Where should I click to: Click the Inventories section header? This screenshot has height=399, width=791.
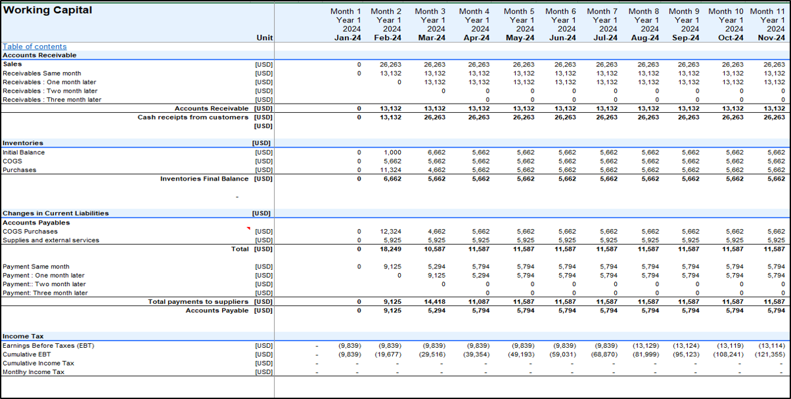(x=23, y=143)
